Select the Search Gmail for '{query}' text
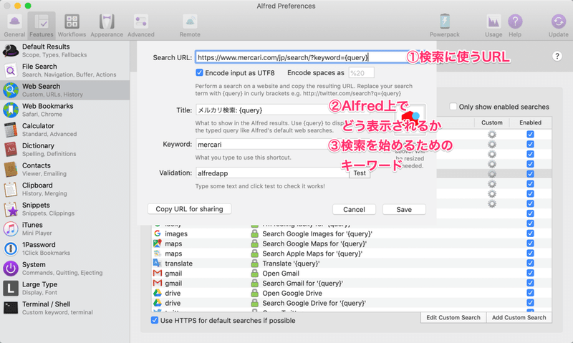Screen dimensions: 573x343 302,283
